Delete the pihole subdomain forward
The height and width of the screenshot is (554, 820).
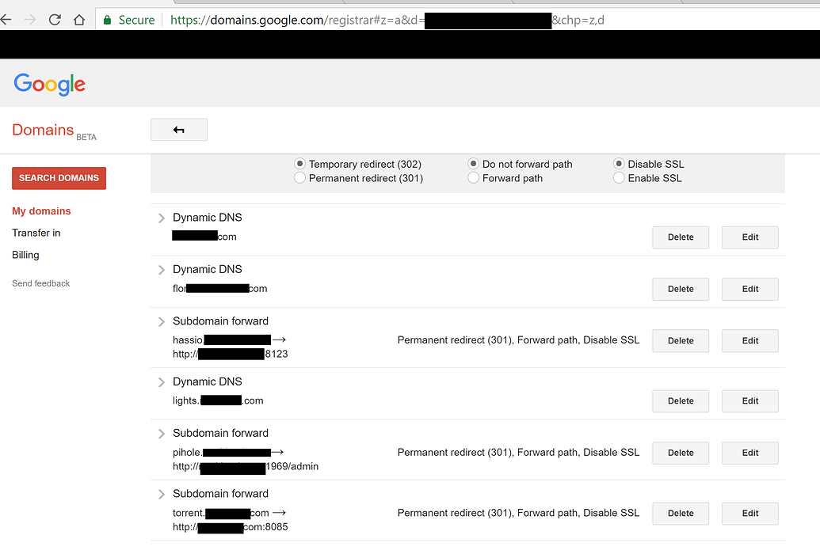(681, 453)
